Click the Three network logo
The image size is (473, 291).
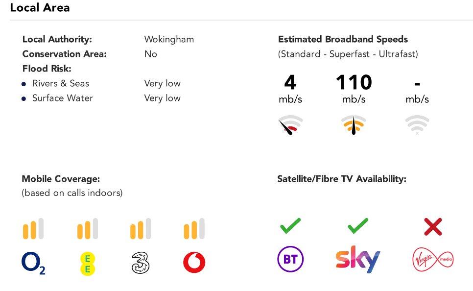coord(141,262)
